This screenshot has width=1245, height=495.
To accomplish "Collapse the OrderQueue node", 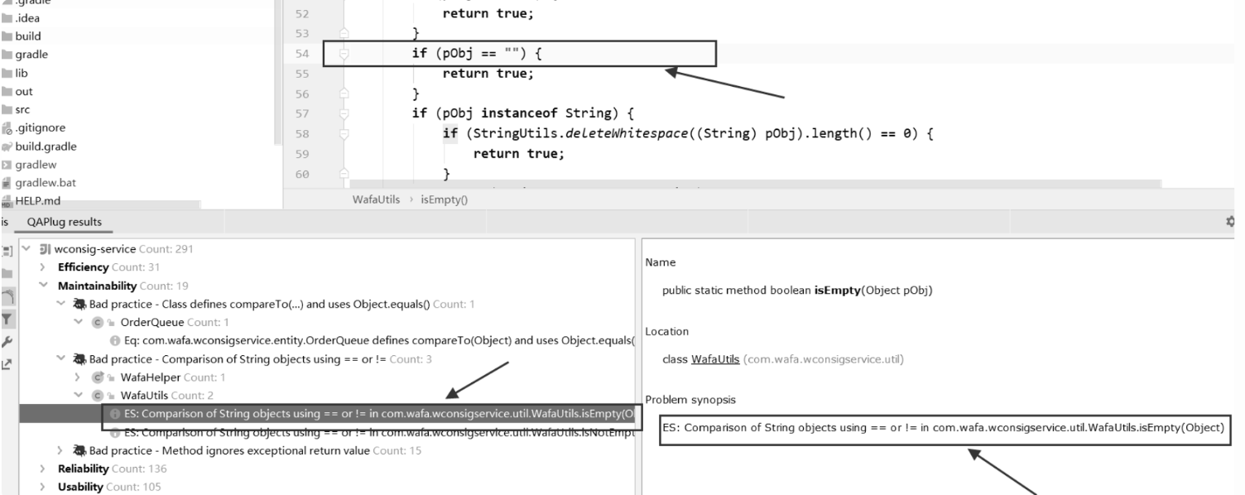I will point(78,322).
